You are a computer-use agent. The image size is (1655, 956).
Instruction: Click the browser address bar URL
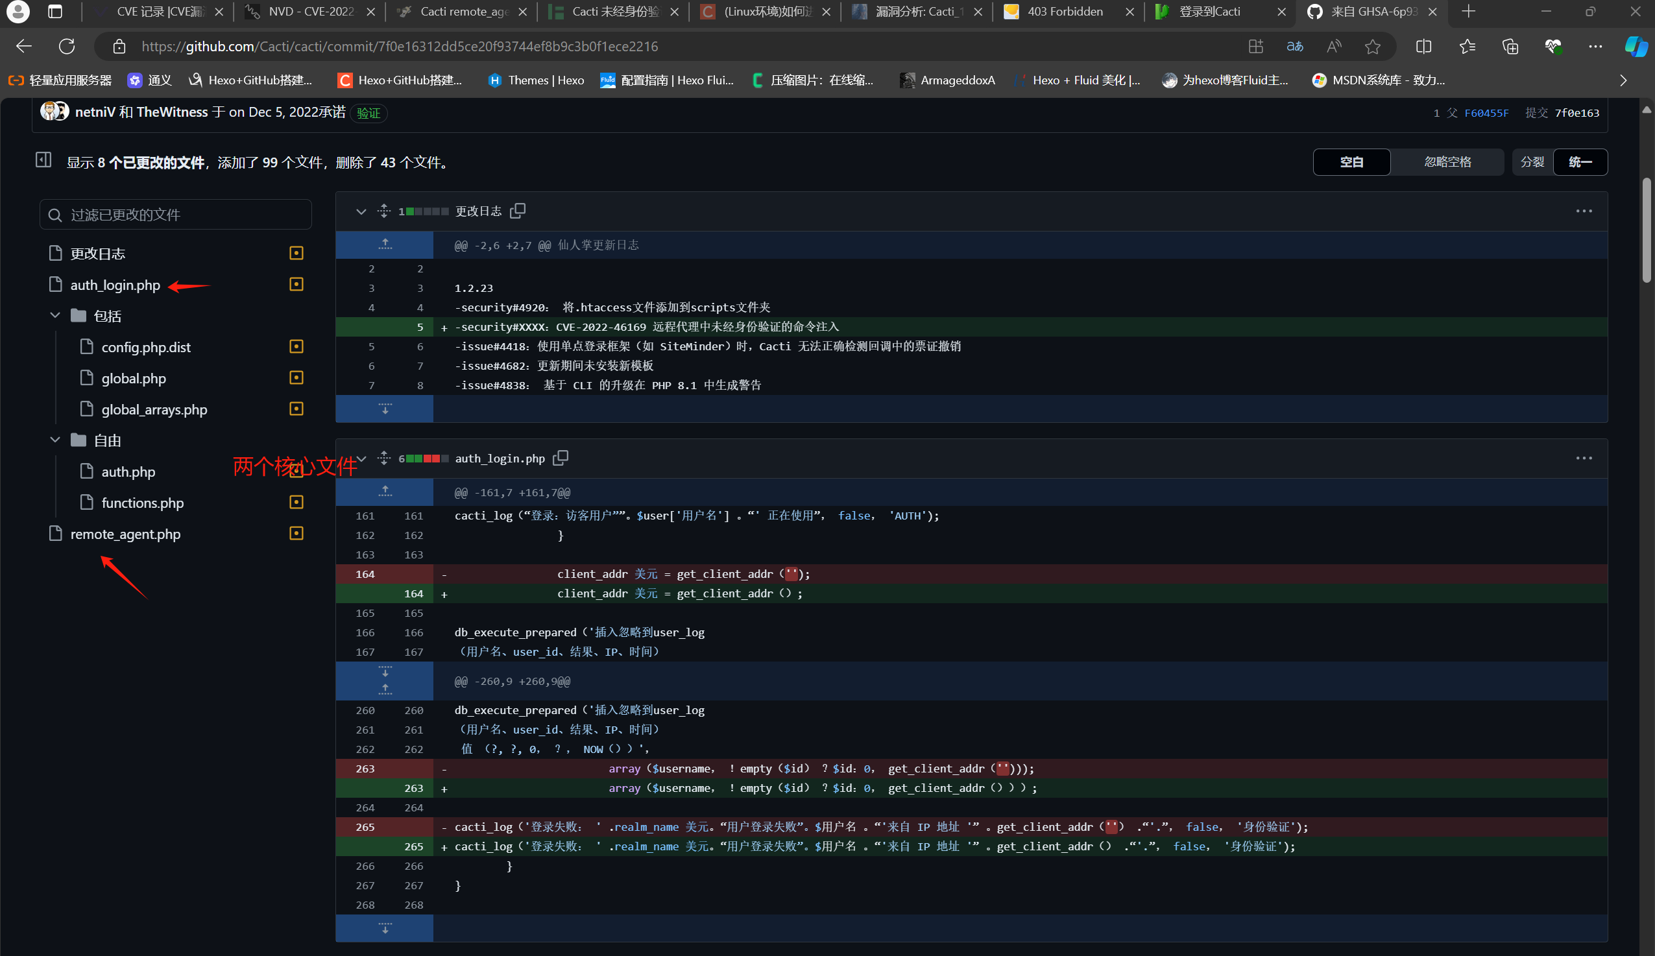399,47
